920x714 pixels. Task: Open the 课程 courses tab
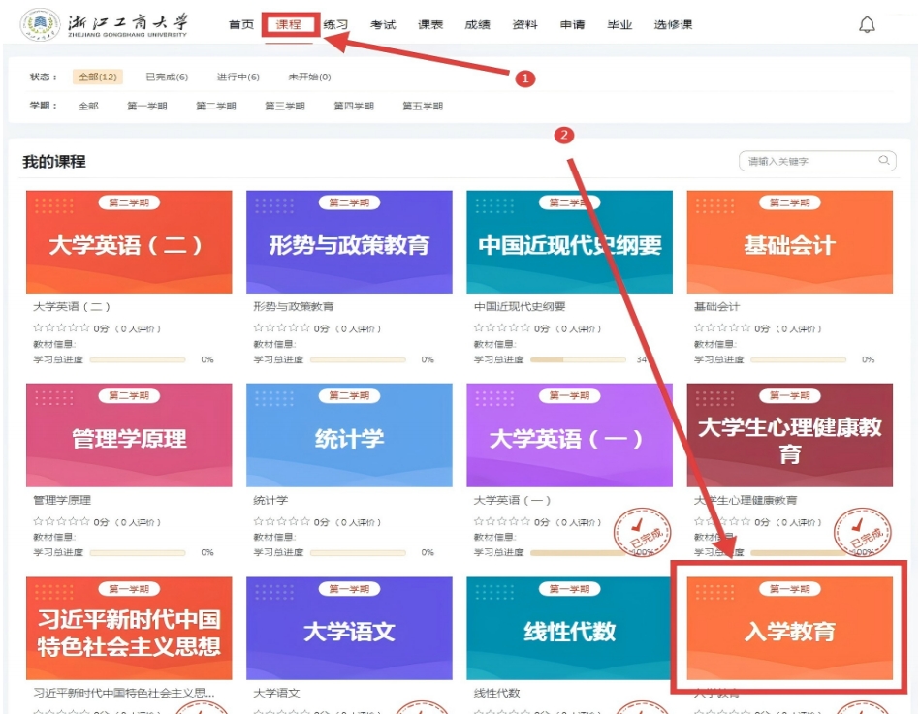(x=289, y=24)
